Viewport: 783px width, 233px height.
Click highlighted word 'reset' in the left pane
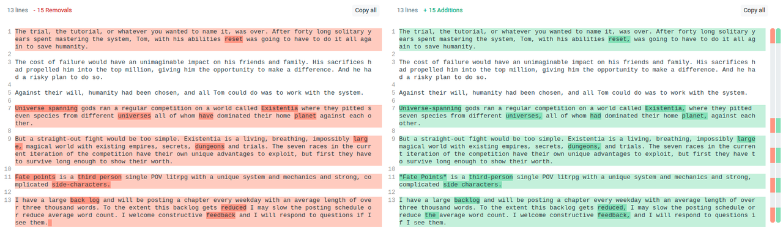coord(234,39)
